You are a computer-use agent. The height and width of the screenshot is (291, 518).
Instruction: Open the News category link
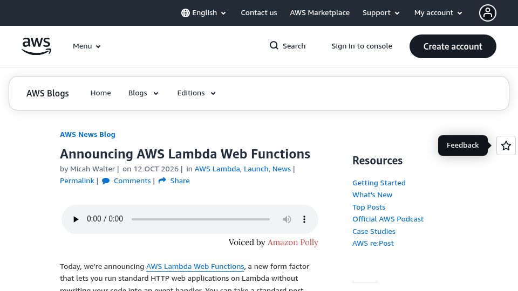(282, 169)
